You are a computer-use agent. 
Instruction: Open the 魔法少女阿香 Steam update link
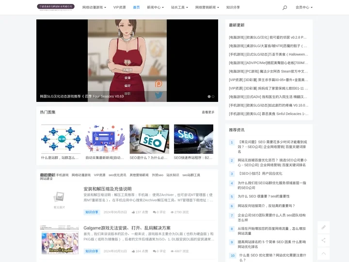pyautogui.click(x=269, y=71)
